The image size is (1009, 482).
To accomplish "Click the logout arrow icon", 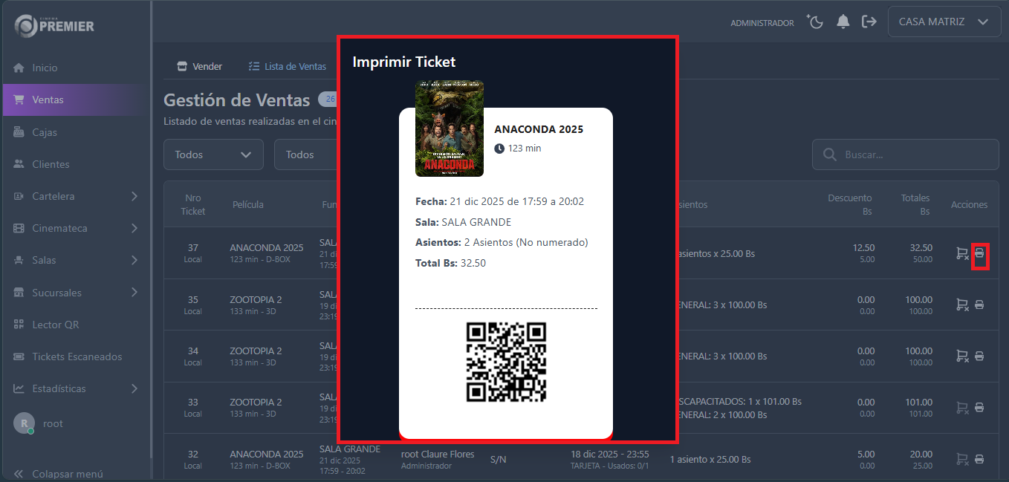I will 869,22.
